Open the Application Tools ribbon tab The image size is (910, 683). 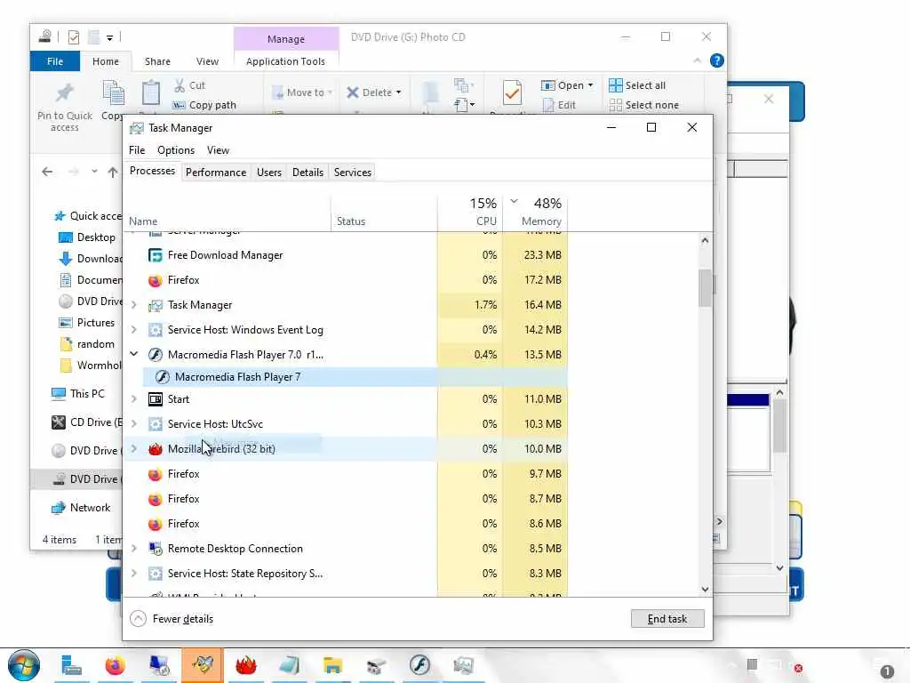[x=285, y=61]
